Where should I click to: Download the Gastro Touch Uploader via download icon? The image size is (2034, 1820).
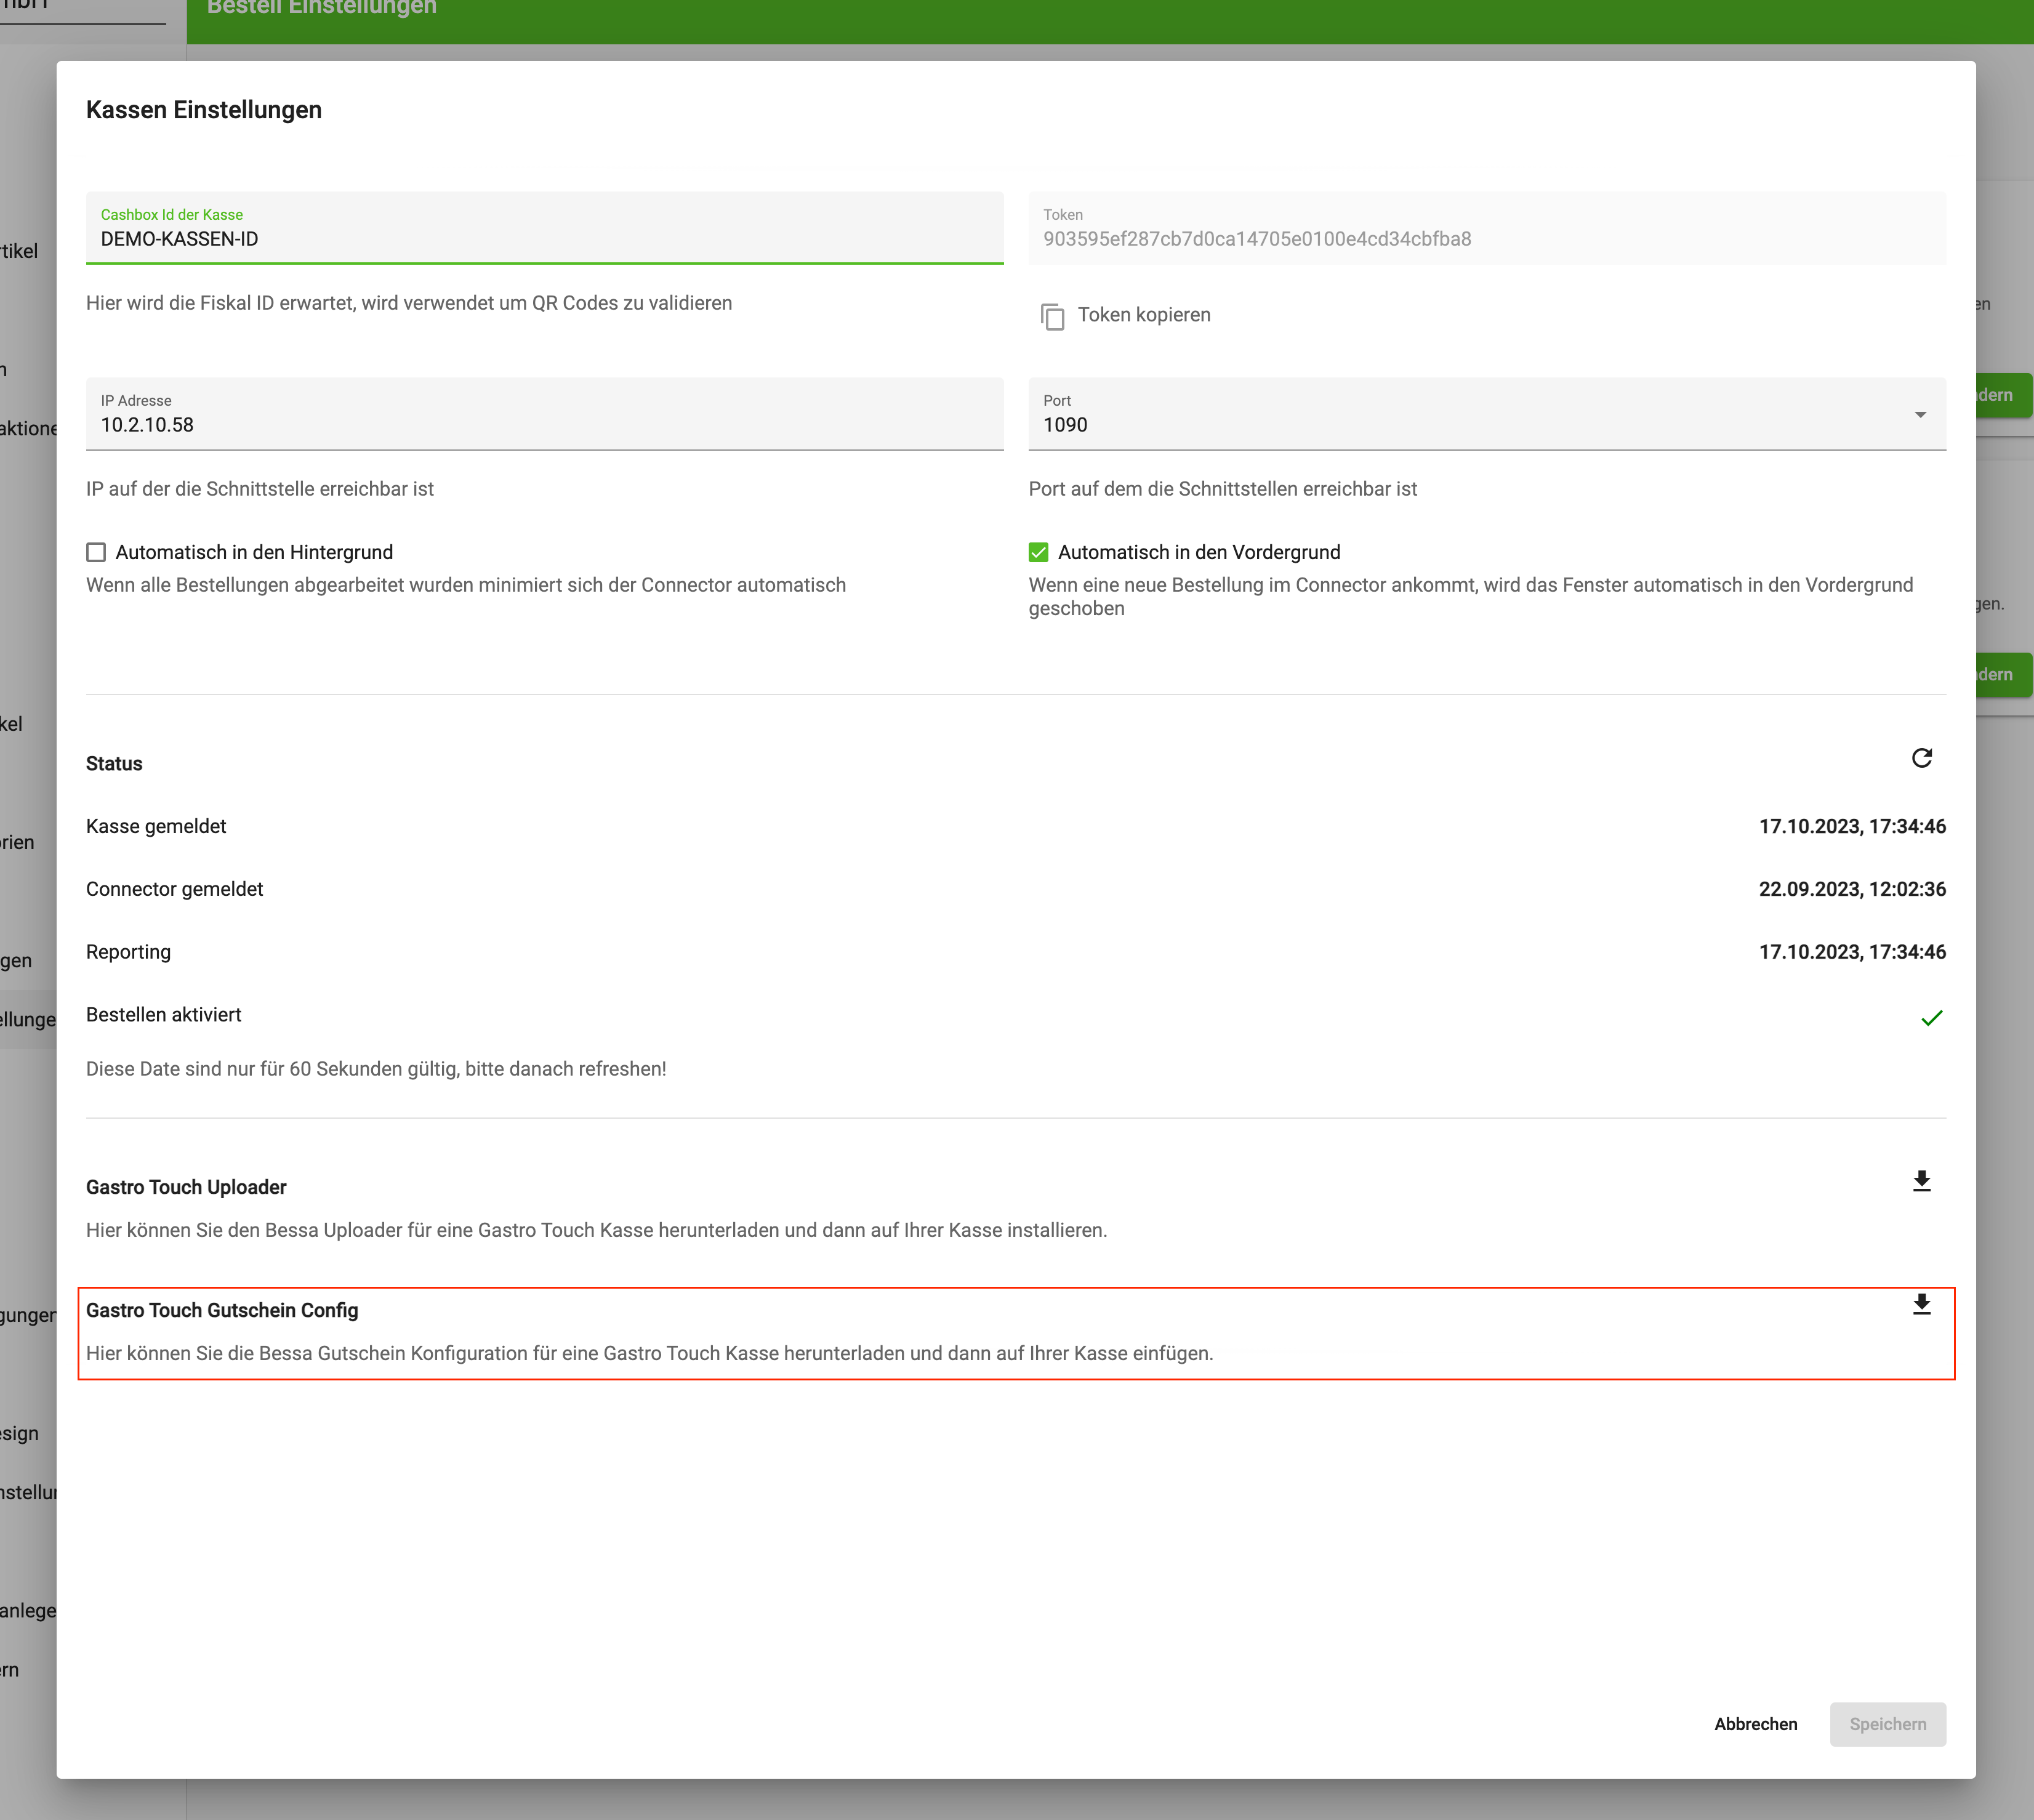(1921, 1182)
